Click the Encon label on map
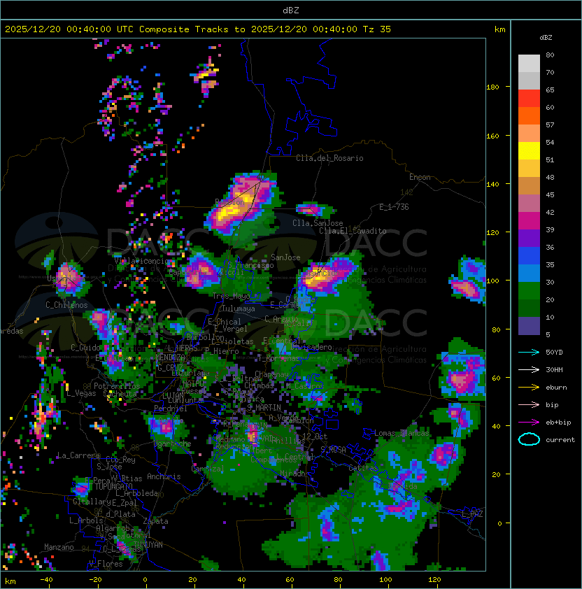 pyautogui.click(x=420, y=177)
